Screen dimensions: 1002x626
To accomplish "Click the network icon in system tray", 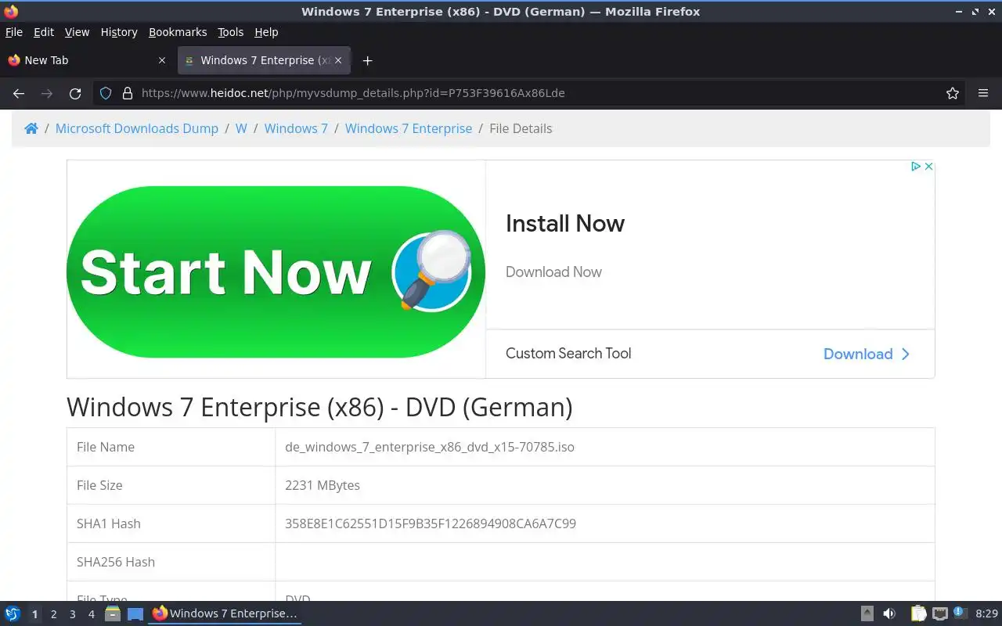I will click(939, 613).
